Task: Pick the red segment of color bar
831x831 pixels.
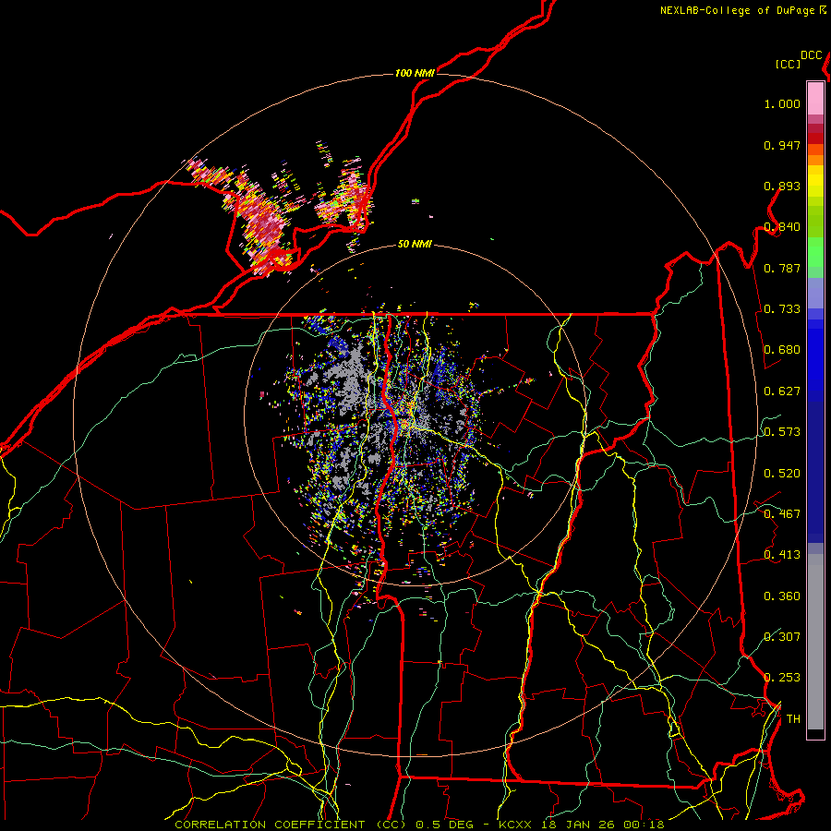Action: coord(815,138)
